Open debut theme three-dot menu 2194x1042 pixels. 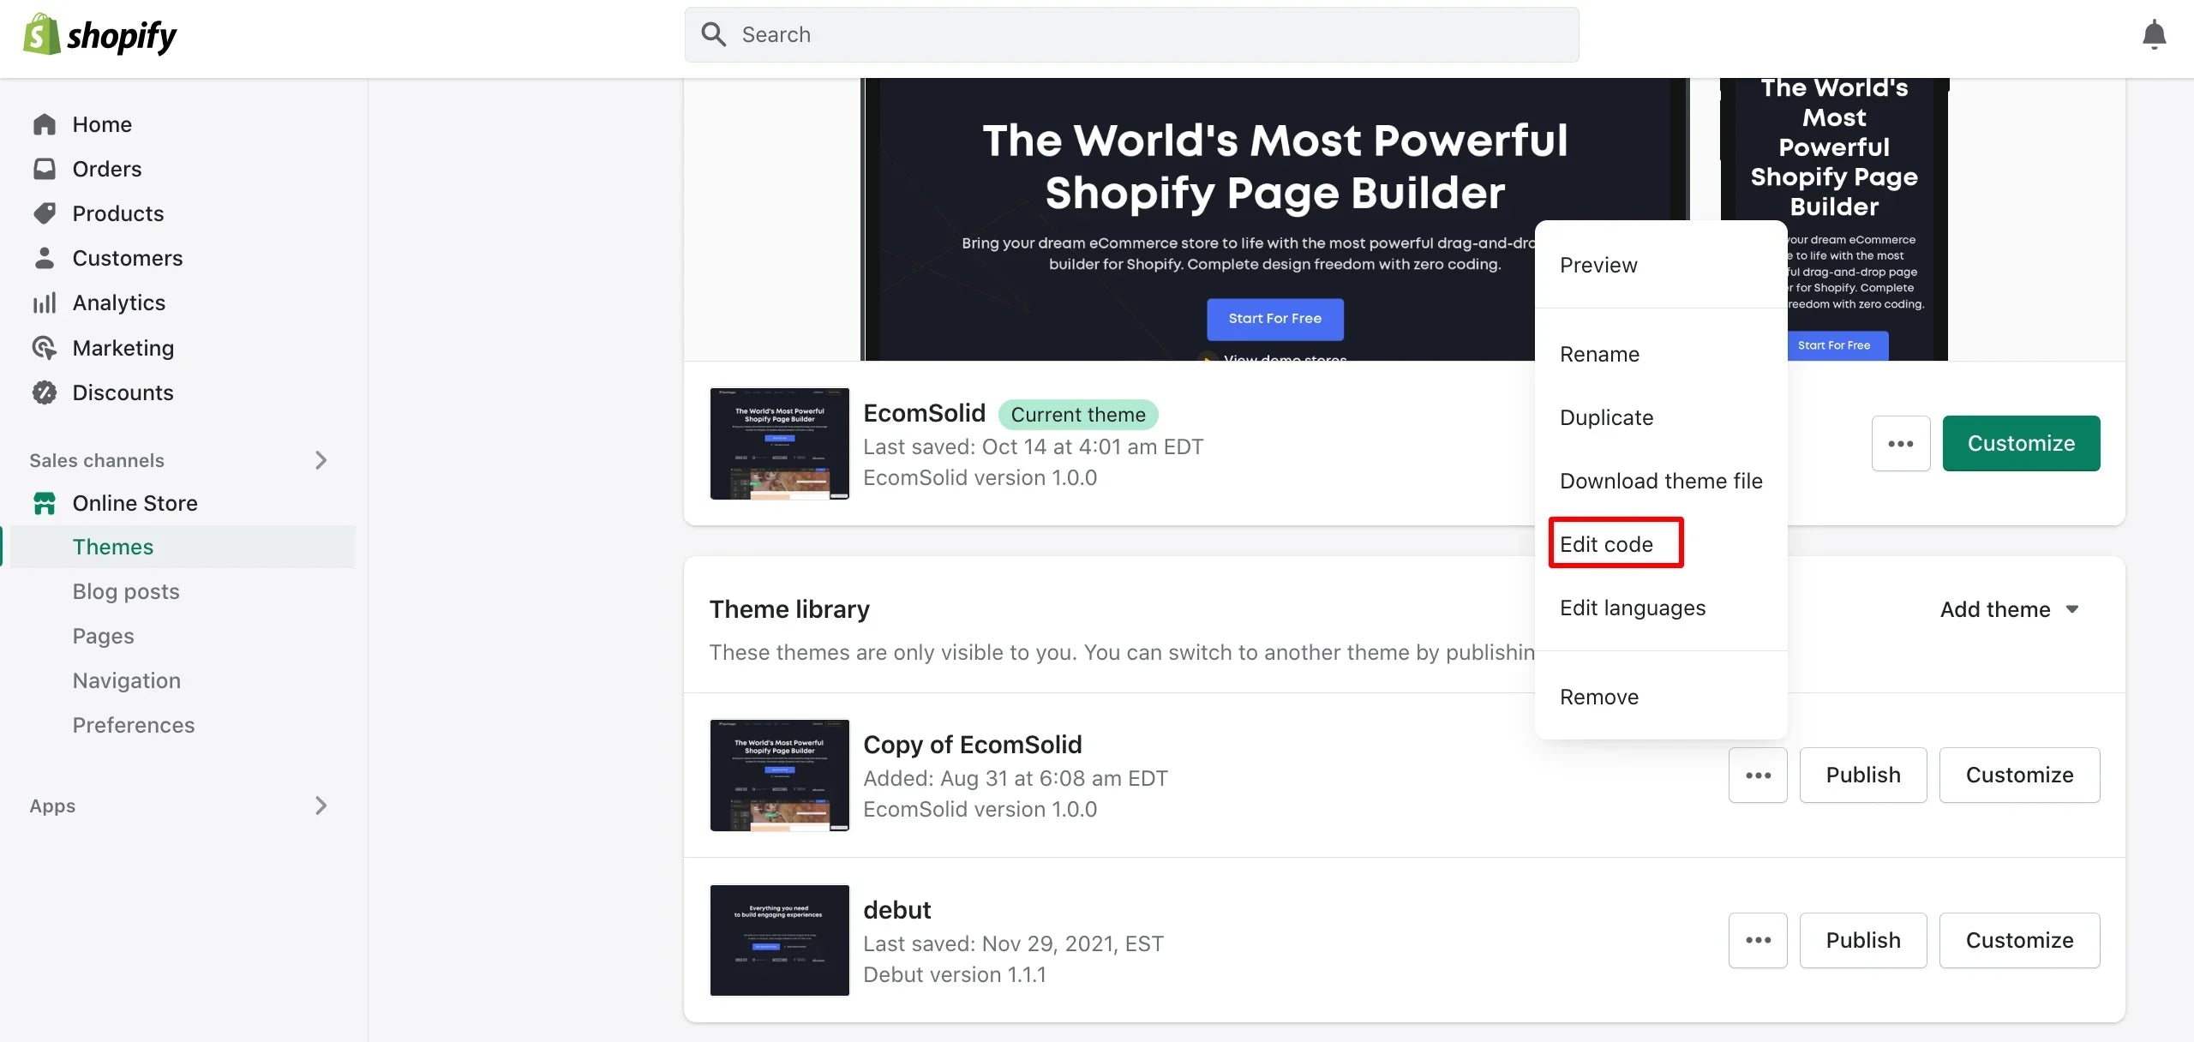click(x=1758, y=940)
